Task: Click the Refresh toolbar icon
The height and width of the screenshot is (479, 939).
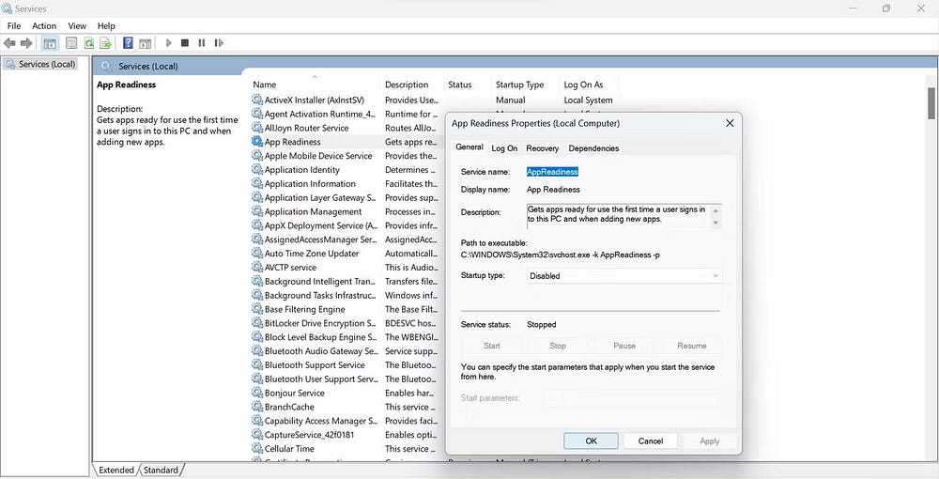Action: (88, 43)
